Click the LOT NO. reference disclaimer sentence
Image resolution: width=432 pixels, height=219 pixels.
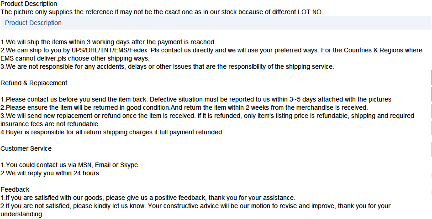pyautogui.click(x=162, y=12)
